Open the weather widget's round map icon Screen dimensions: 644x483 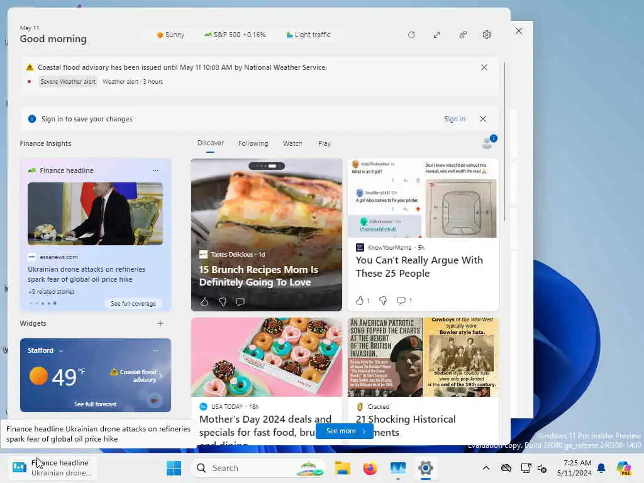[155, 399]
